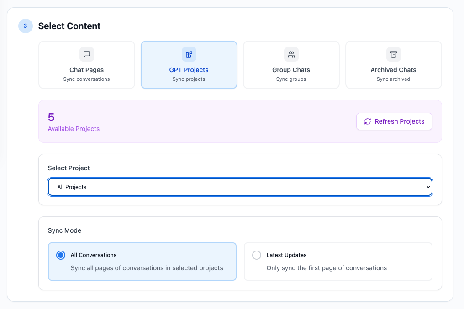The height and width of the screenshot is (309, 464).
Task: Click the Latest Updates option label
Action: click(x=286, y=255)
